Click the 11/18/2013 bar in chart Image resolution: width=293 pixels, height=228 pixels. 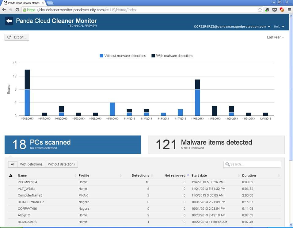(x=197, y=98)
